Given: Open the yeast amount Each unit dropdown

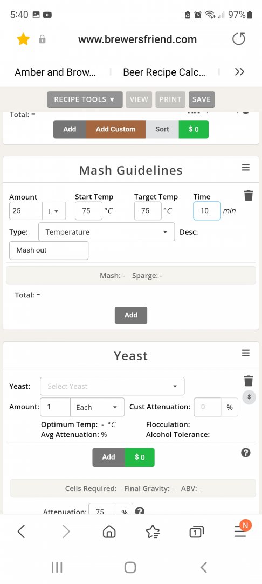Looking at the screenshot, I should pos(97,407).
